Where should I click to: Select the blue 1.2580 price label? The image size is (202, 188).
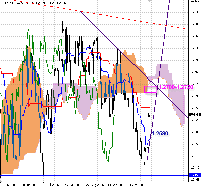[160, 133]
